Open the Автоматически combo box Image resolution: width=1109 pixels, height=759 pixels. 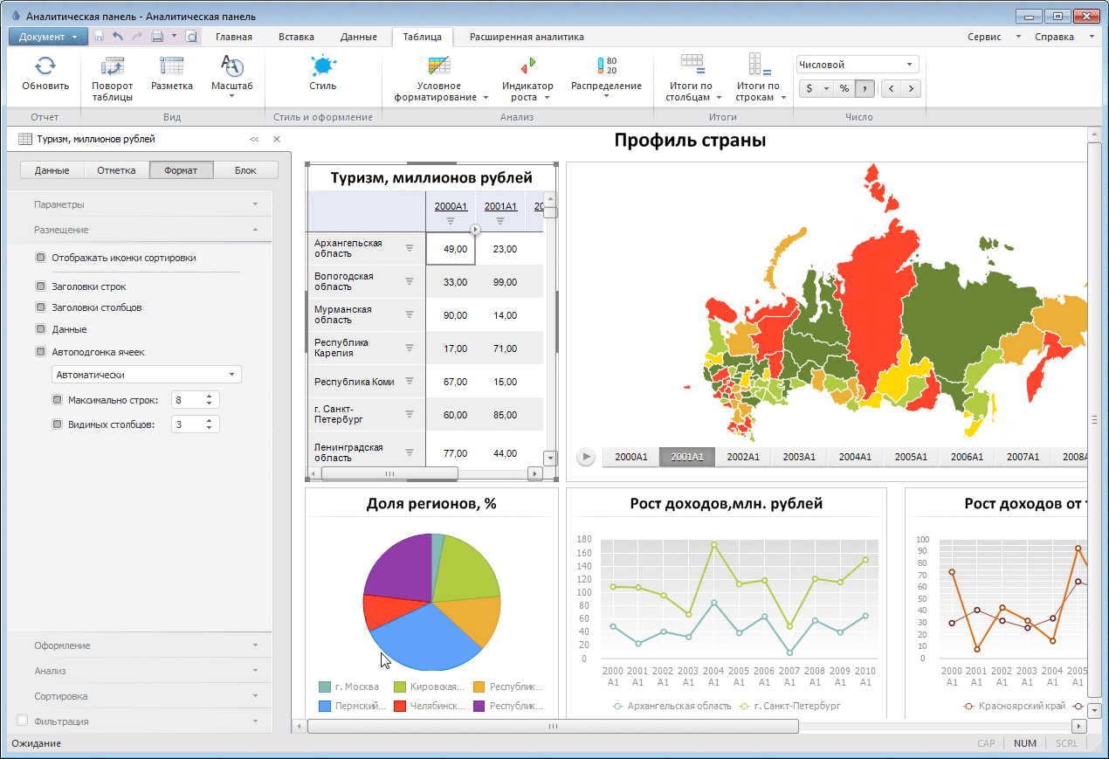point(146,375)
